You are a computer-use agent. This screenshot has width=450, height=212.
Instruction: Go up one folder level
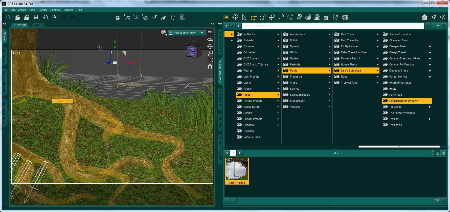tap(239, 26)
